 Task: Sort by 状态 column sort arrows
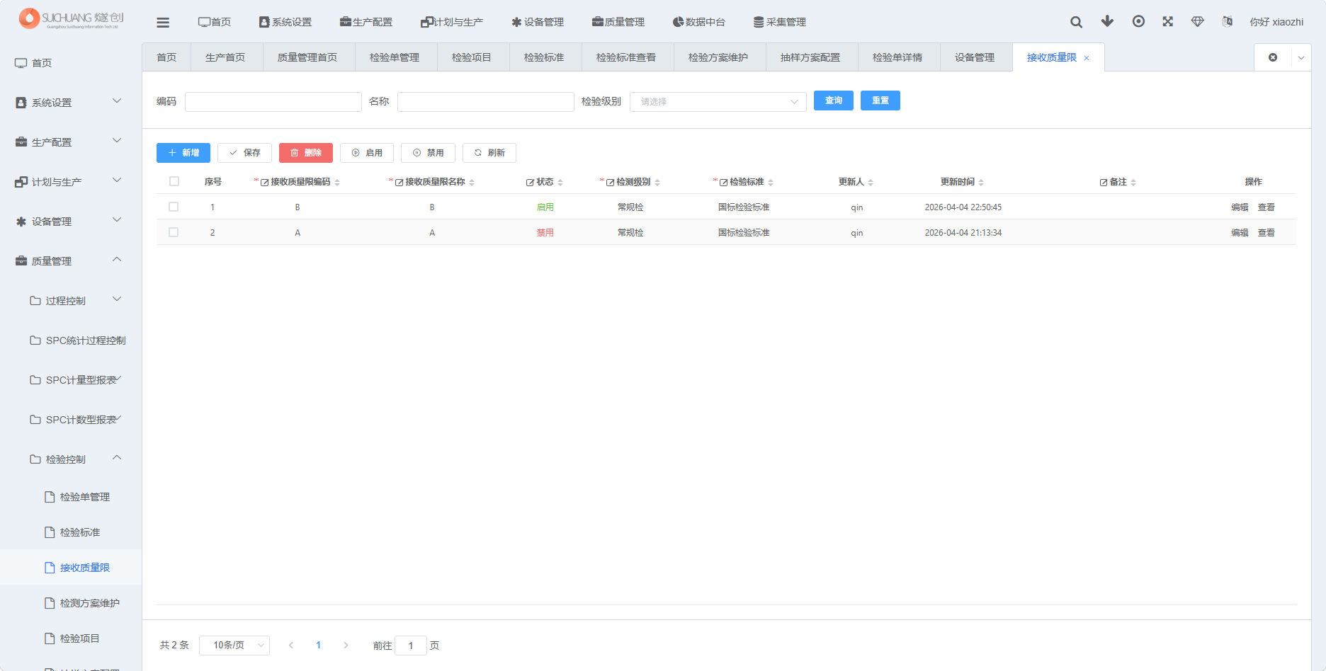click(560, 183)
